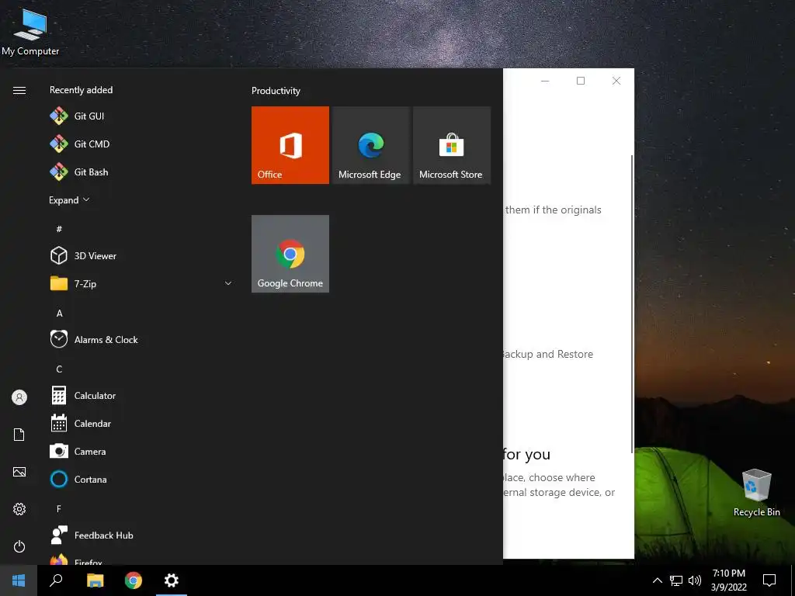Click the C letter section header

59,369
